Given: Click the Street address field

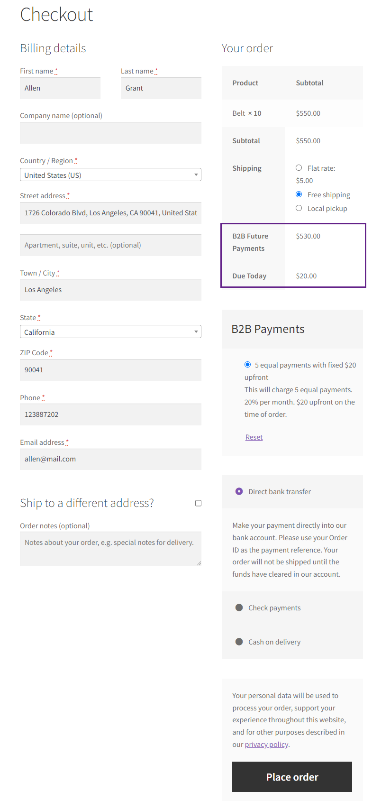Looking at the screenshot, I should coord(110,213).
